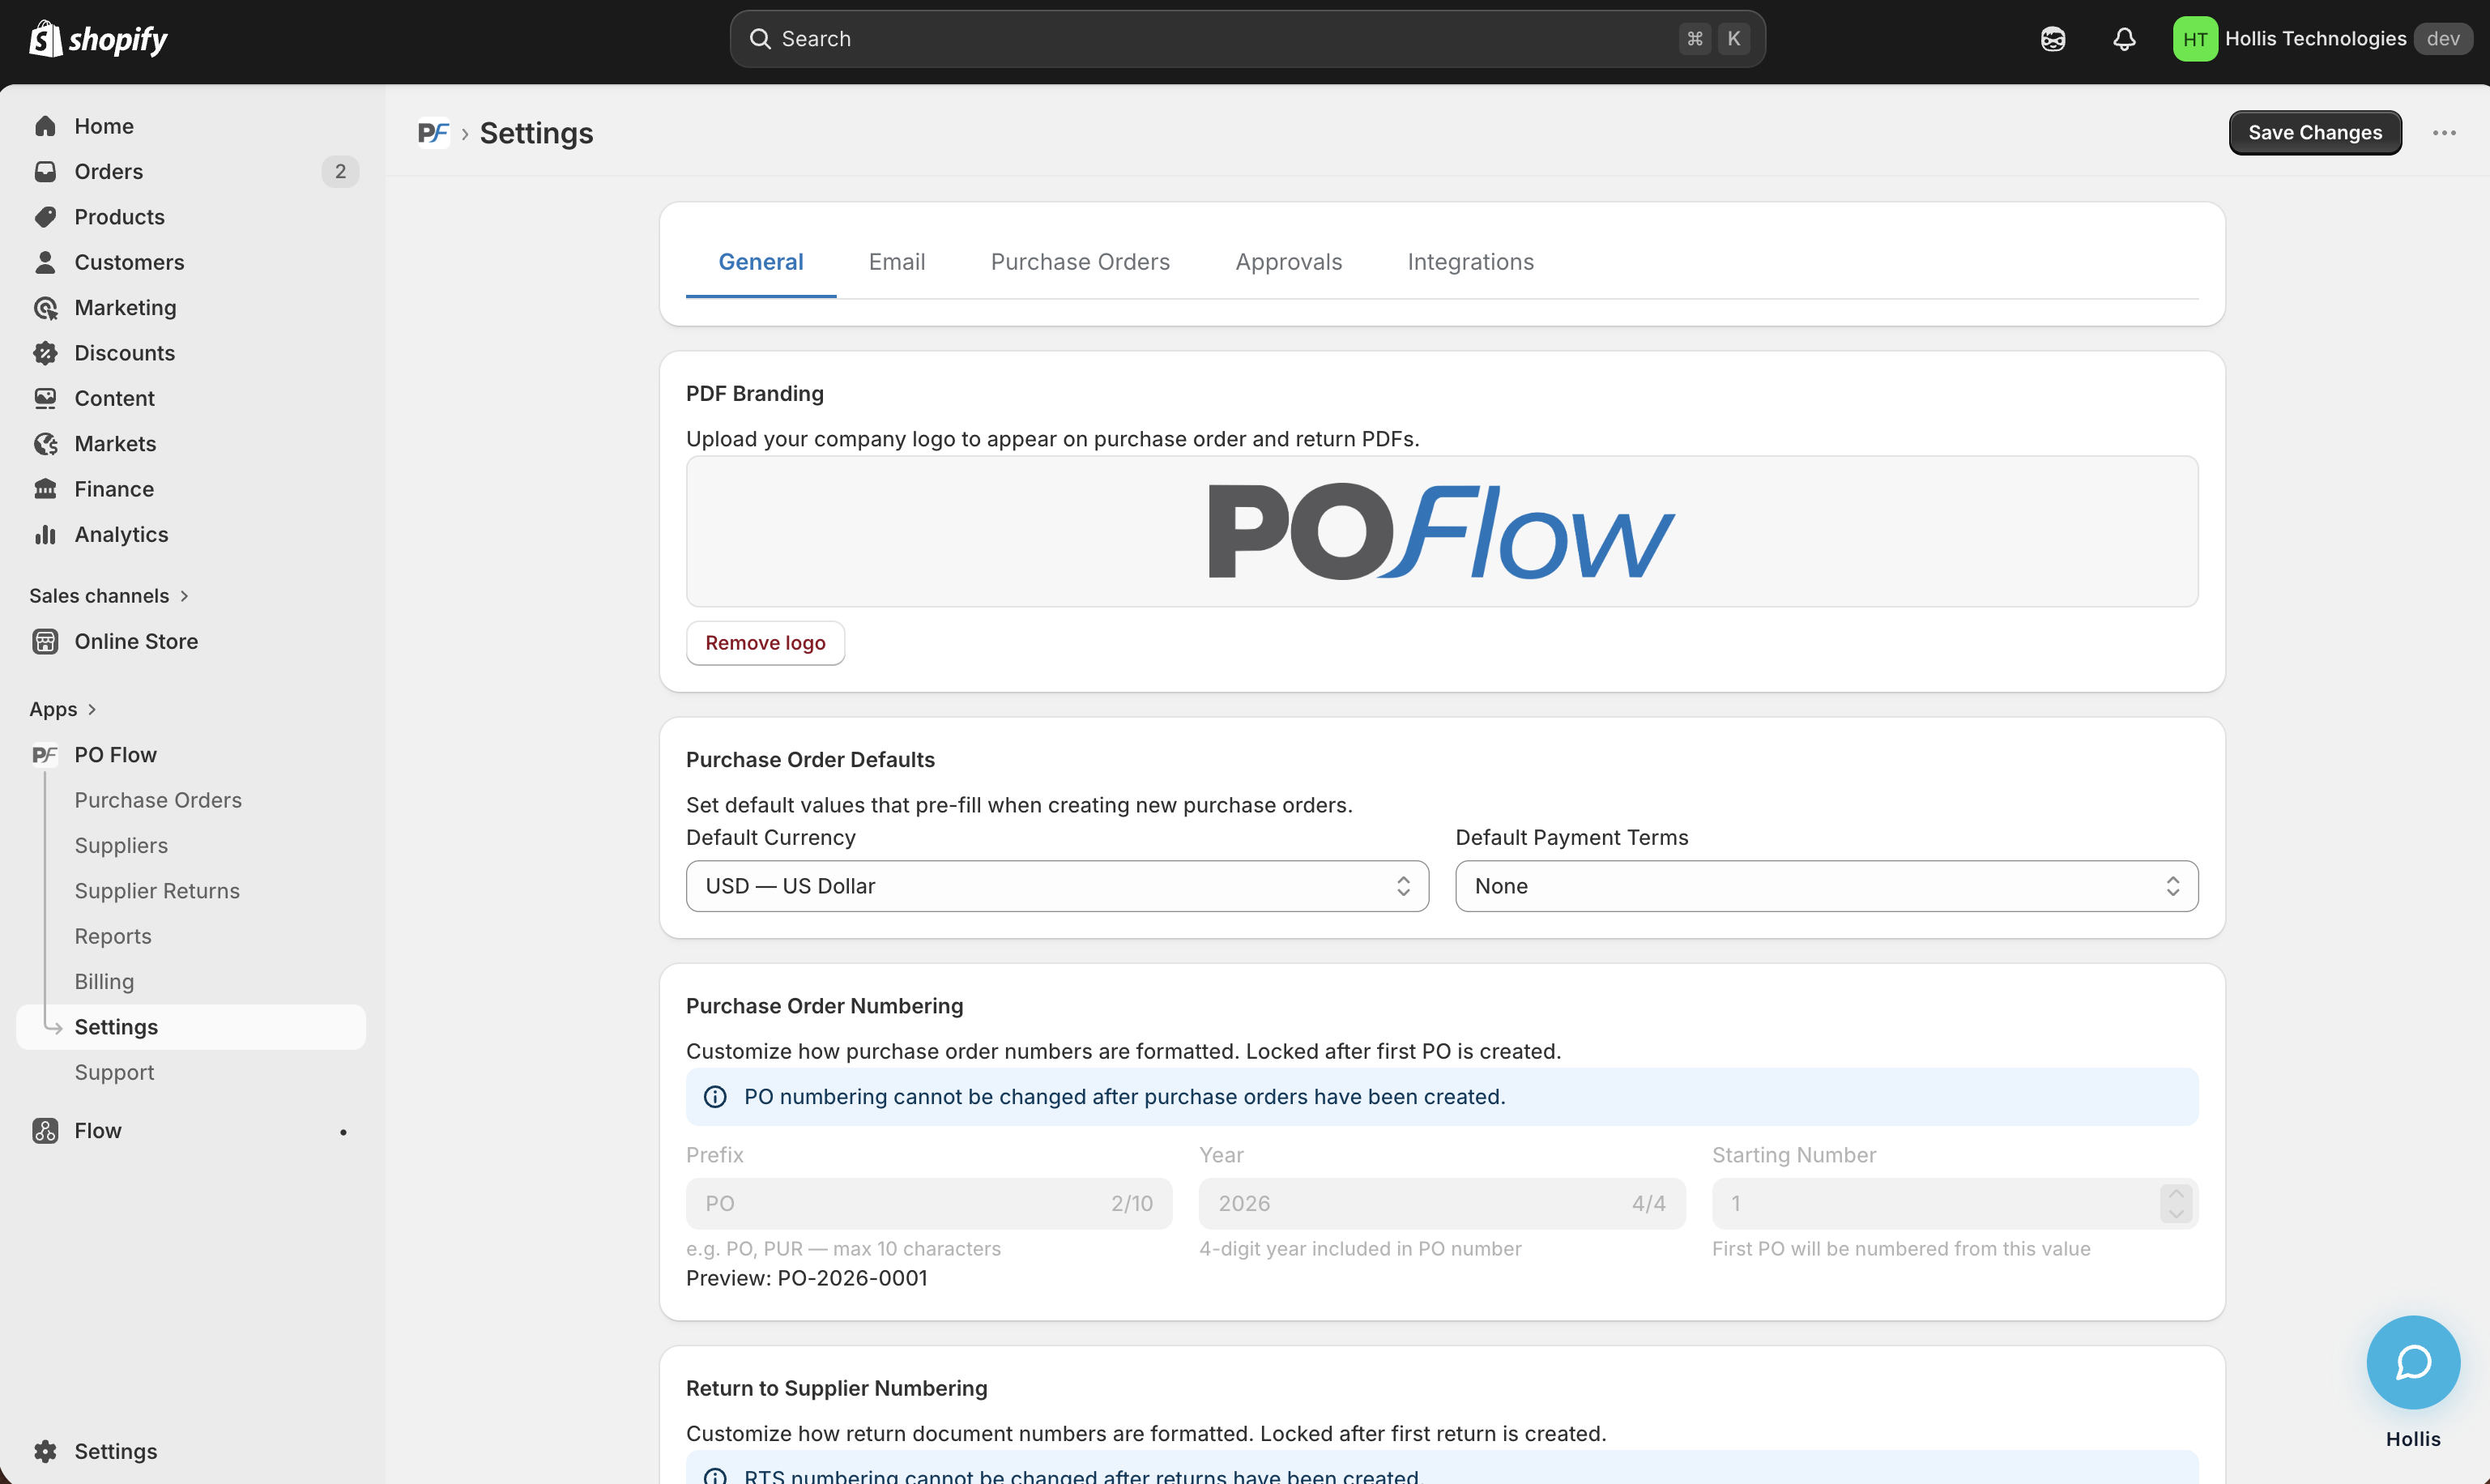
Task: Click the Analytics bar chart icon
Action: (x=45, y=534)
